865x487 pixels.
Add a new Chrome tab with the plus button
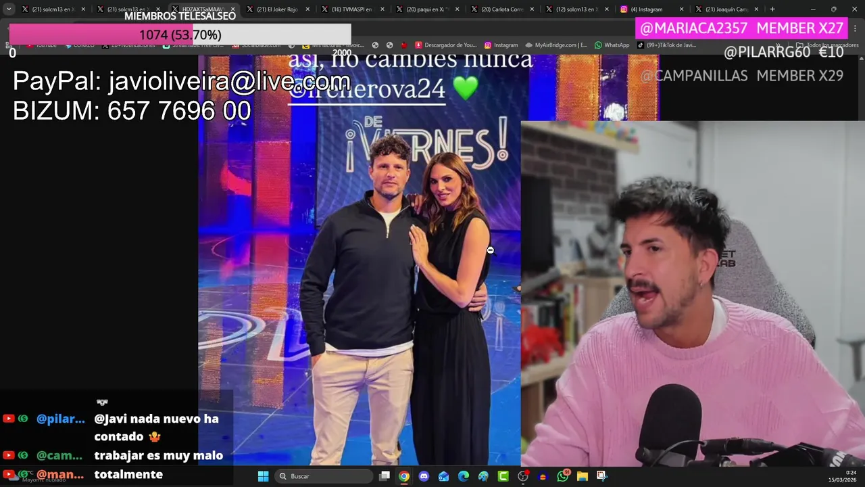pos(772,9)
